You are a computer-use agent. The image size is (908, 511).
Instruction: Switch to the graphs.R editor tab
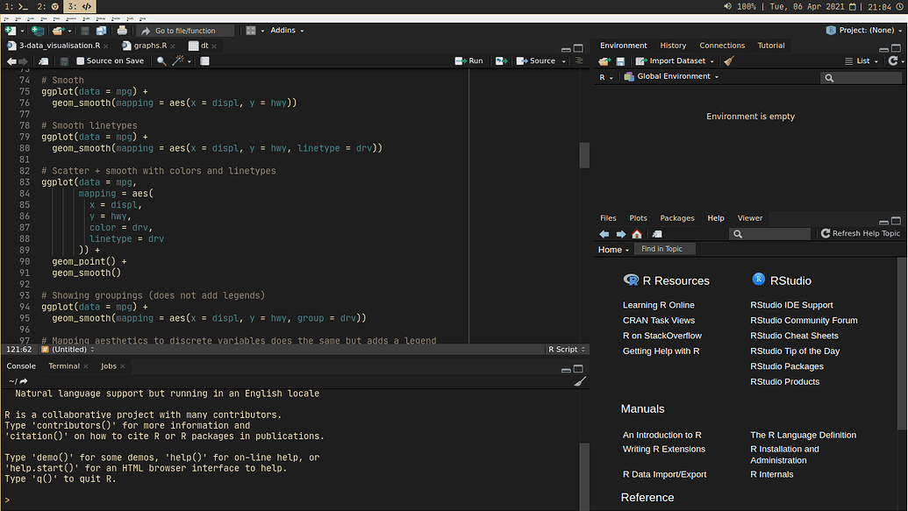coord(150,46)
